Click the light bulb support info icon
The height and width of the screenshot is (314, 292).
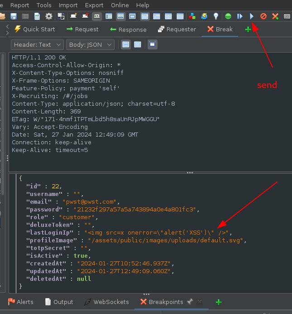(x=216, y=16)
